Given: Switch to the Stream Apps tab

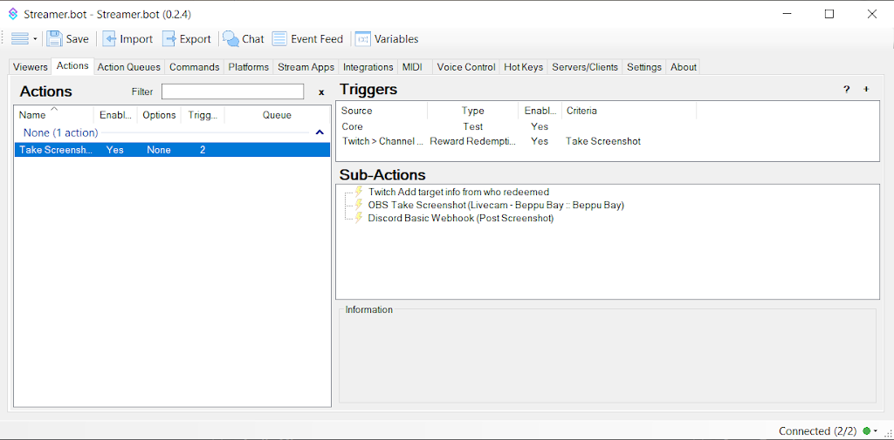Looking at the screenshot, I should click(306, 67).
